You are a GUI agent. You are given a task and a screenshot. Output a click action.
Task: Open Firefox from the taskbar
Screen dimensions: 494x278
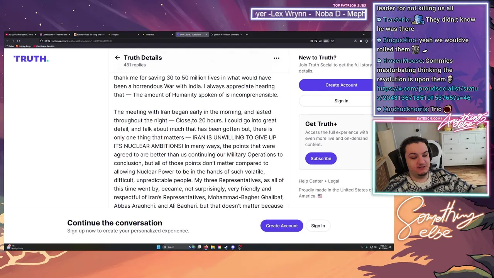206,247
